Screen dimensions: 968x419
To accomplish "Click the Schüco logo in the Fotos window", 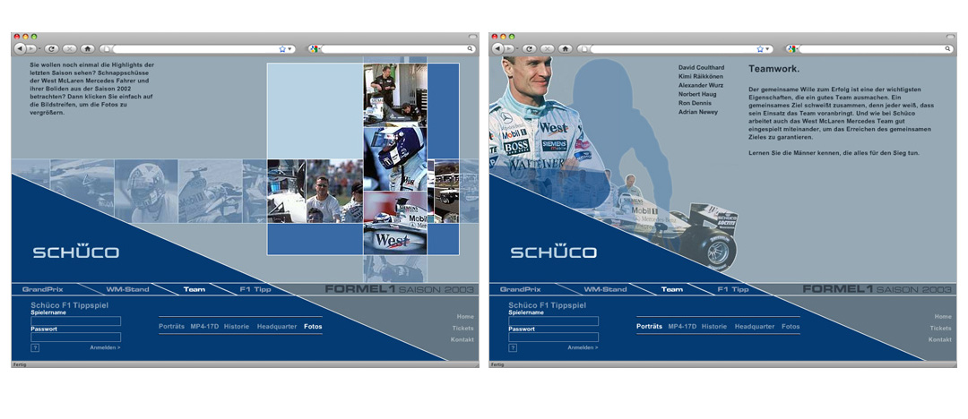I will pos(76,251).
